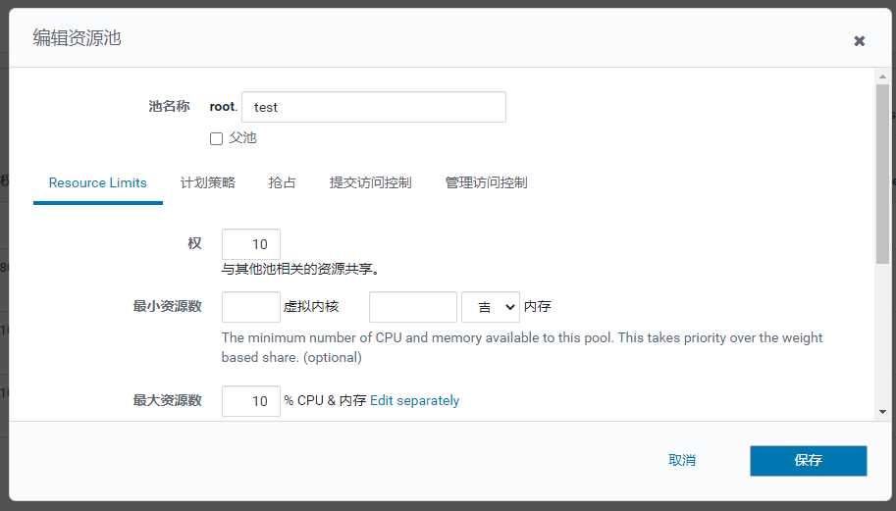Click the scrollbar down arrow
896x511 pixels.
(x=882, y=412)
